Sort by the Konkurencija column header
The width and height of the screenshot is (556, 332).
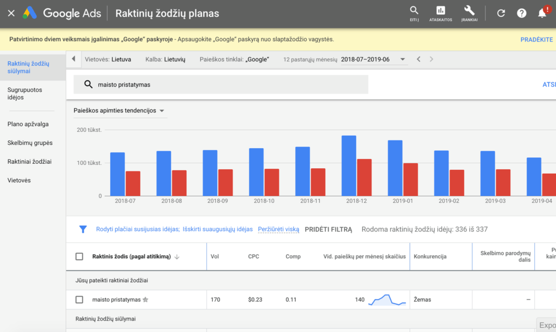430,257
